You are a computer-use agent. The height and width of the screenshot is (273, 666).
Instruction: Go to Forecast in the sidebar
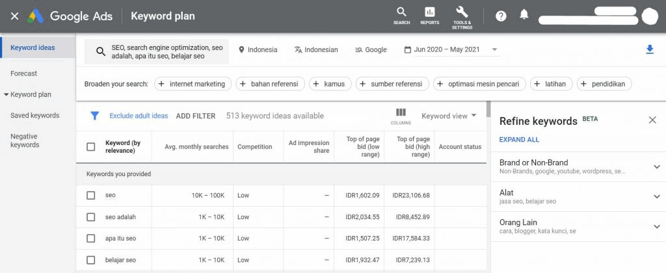24,73
